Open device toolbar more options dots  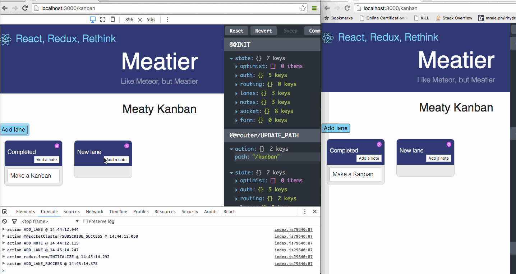pyautogui.click(x=167, y=19)
